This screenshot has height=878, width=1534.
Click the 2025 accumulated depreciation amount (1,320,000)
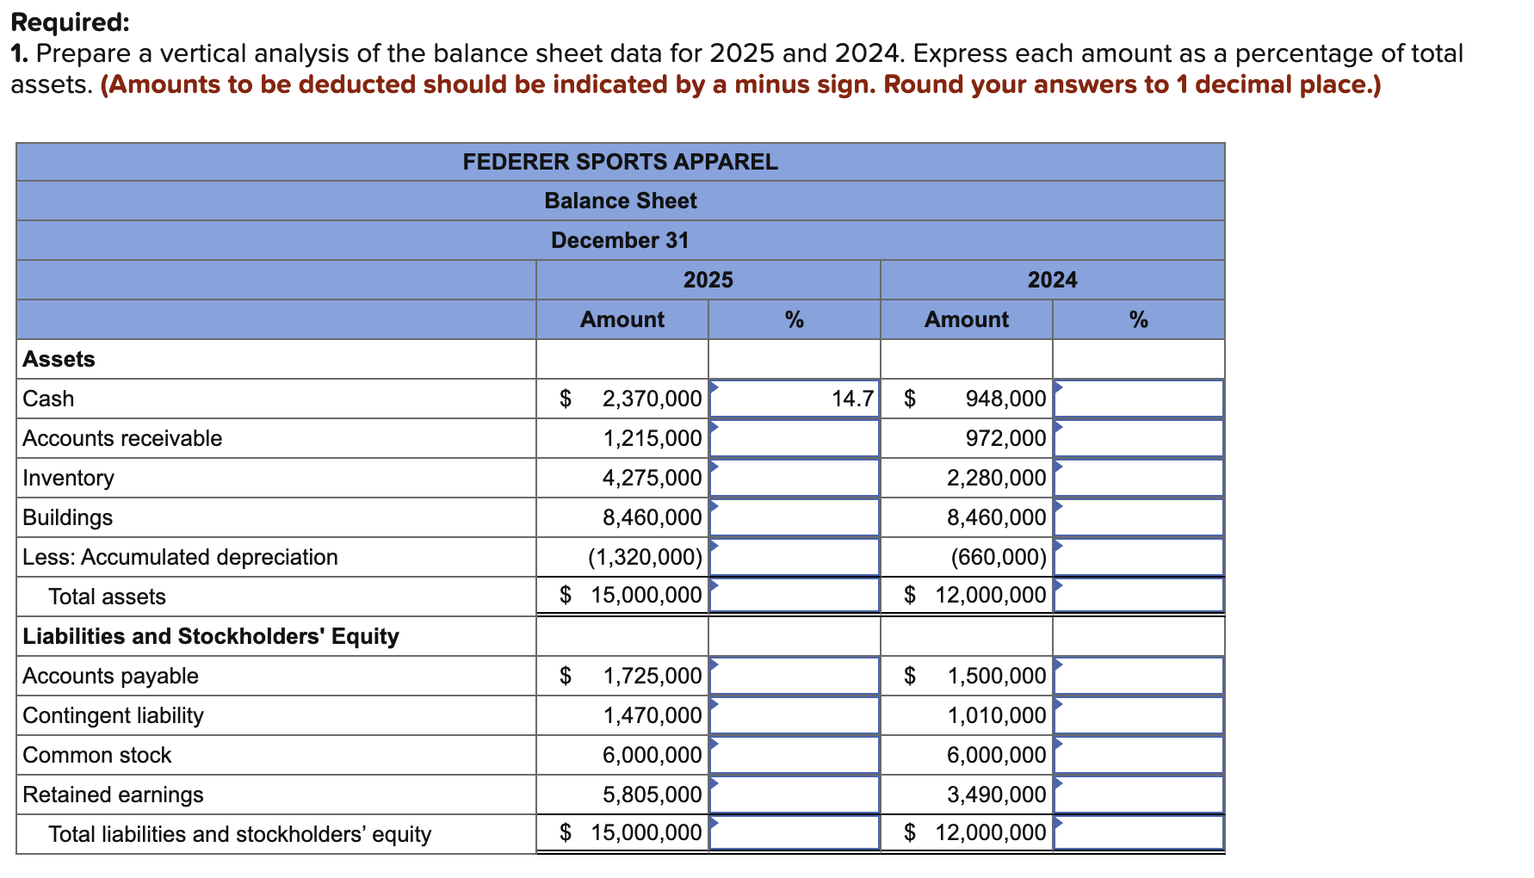pos(645,557)
